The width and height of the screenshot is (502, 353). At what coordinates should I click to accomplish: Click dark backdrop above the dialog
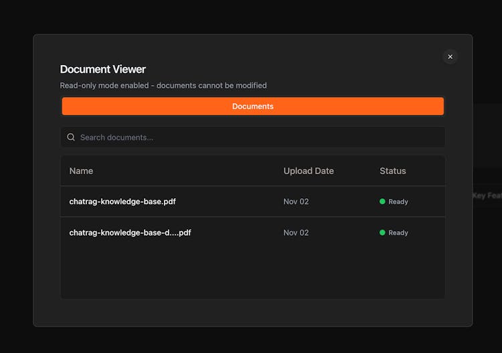(x=251, y=17)
